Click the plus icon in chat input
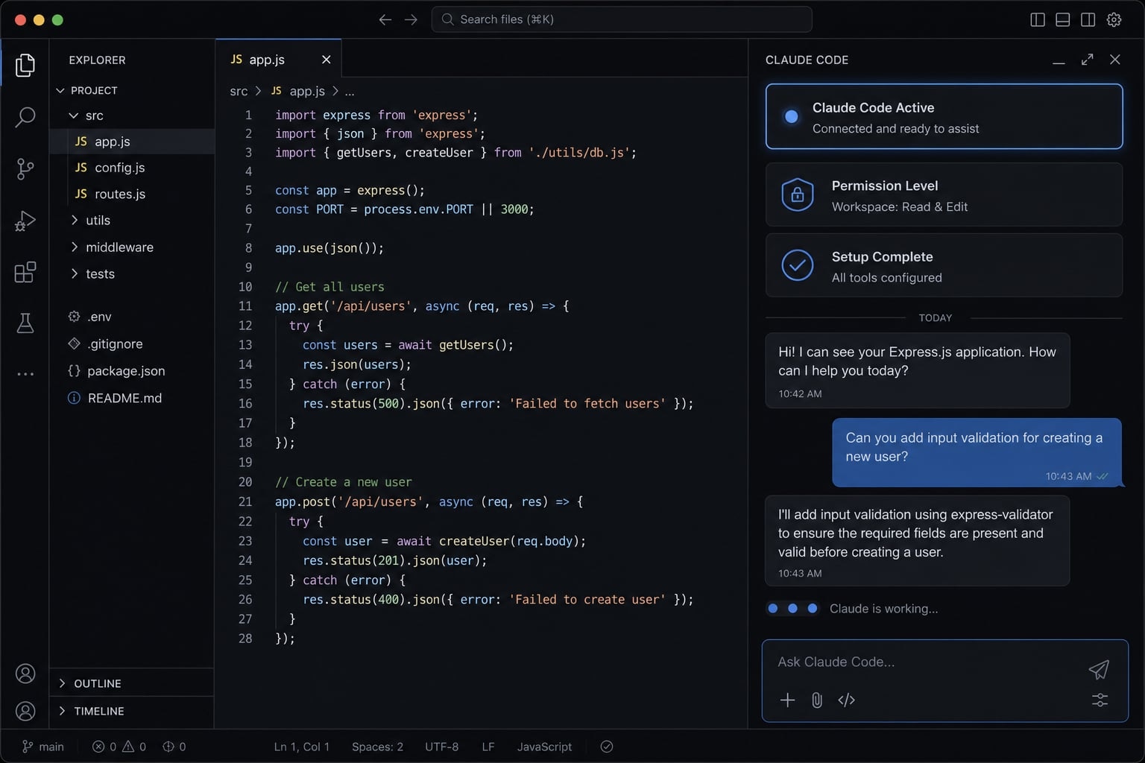1145x763 pixels. [x=787, y=700]
